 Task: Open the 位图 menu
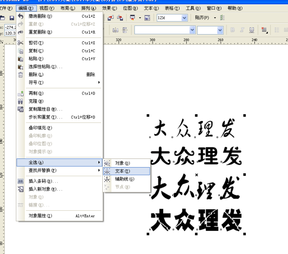tap(131, 8)
